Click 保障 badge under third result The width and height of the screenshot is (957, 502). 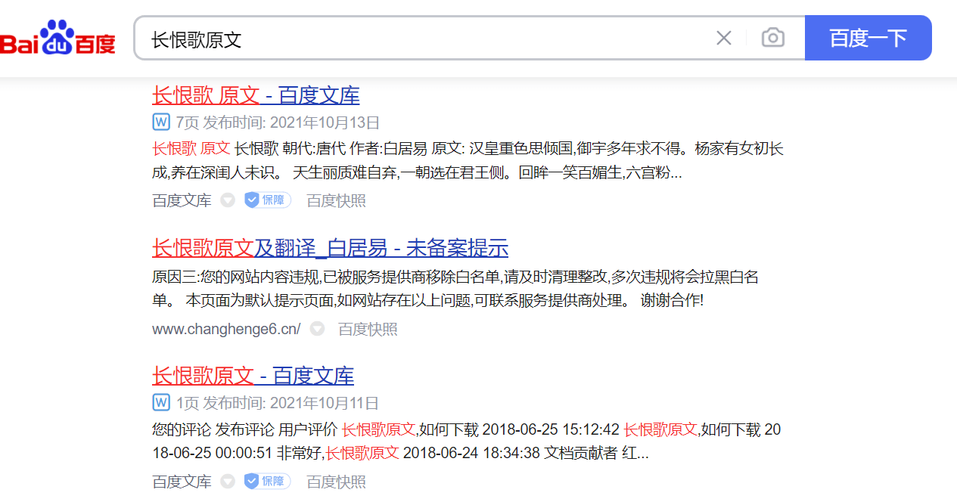[267, 481]
